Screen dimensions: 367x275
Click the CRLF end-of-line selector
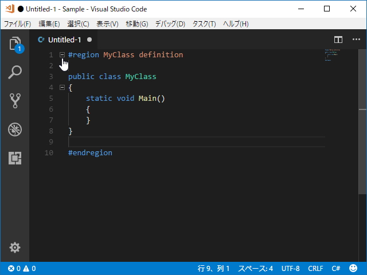[315, 269]
